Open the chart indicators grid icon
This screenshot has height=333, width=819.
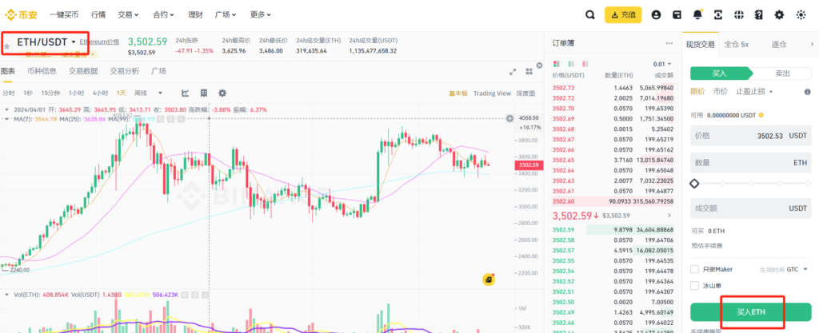pos(204,93)
